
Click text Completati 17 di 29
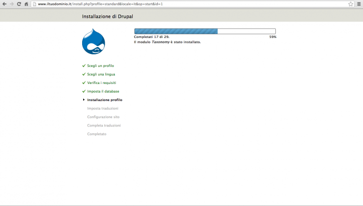(x=152, y=37)
